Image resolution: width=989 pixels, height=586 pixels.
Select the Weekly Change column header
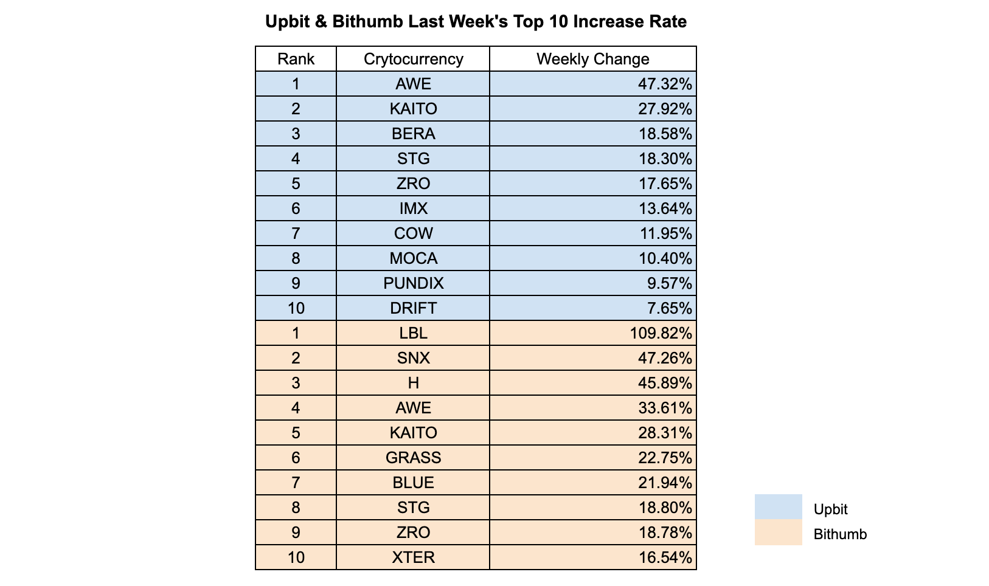pos(592,59)
